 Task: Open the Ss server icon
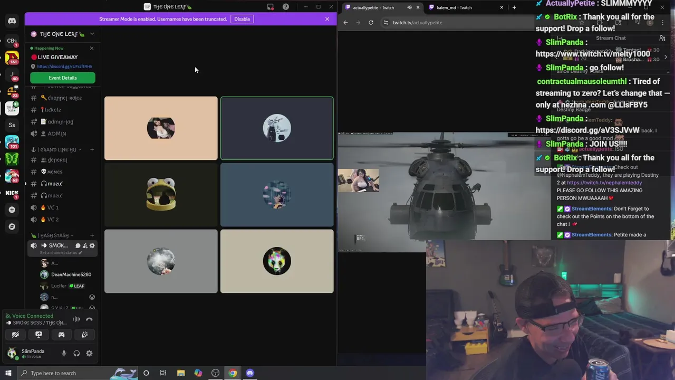12,125
